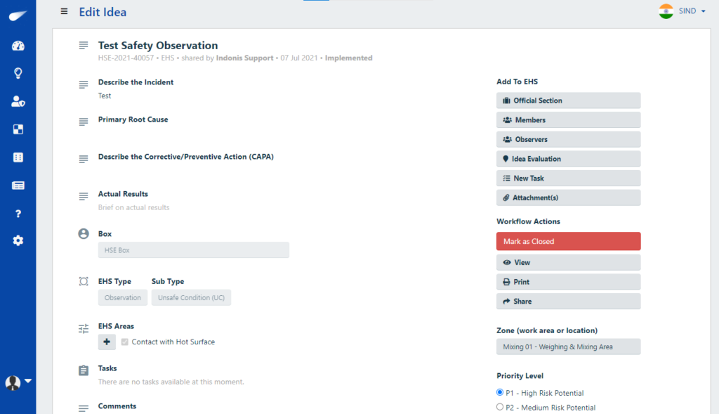
Task: Click the Print button
Action: pos(568,282)
